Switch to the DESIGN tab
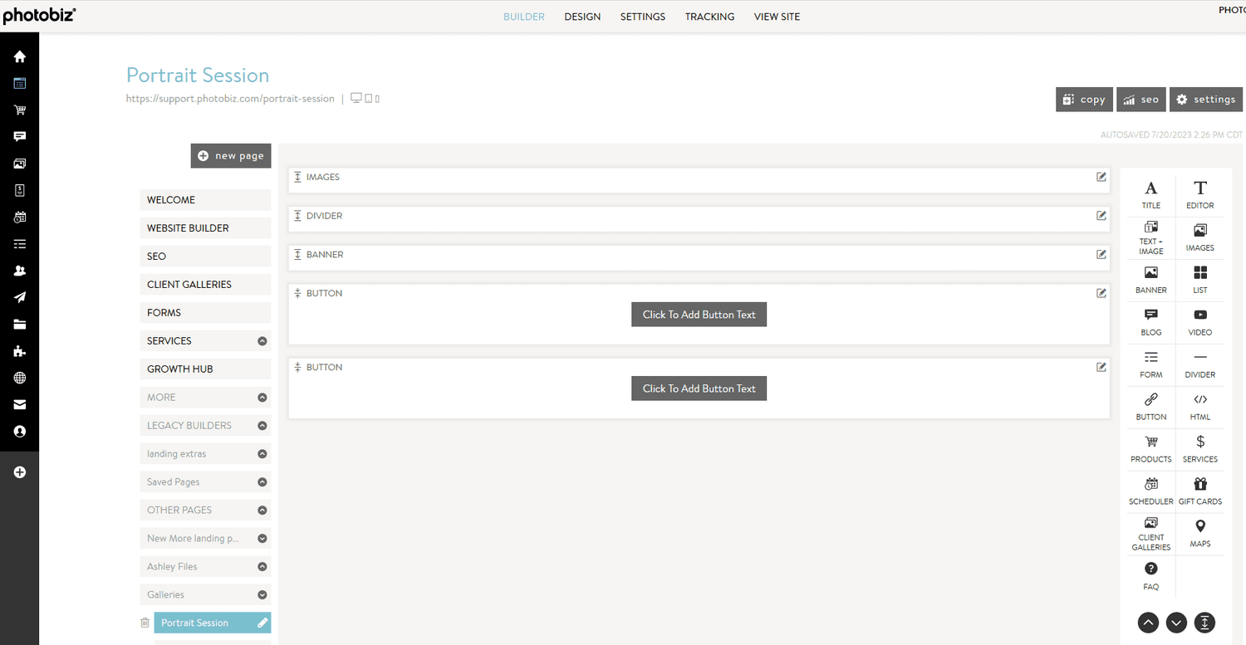This screenshot has width=1246, height=645. pos(582,16)
